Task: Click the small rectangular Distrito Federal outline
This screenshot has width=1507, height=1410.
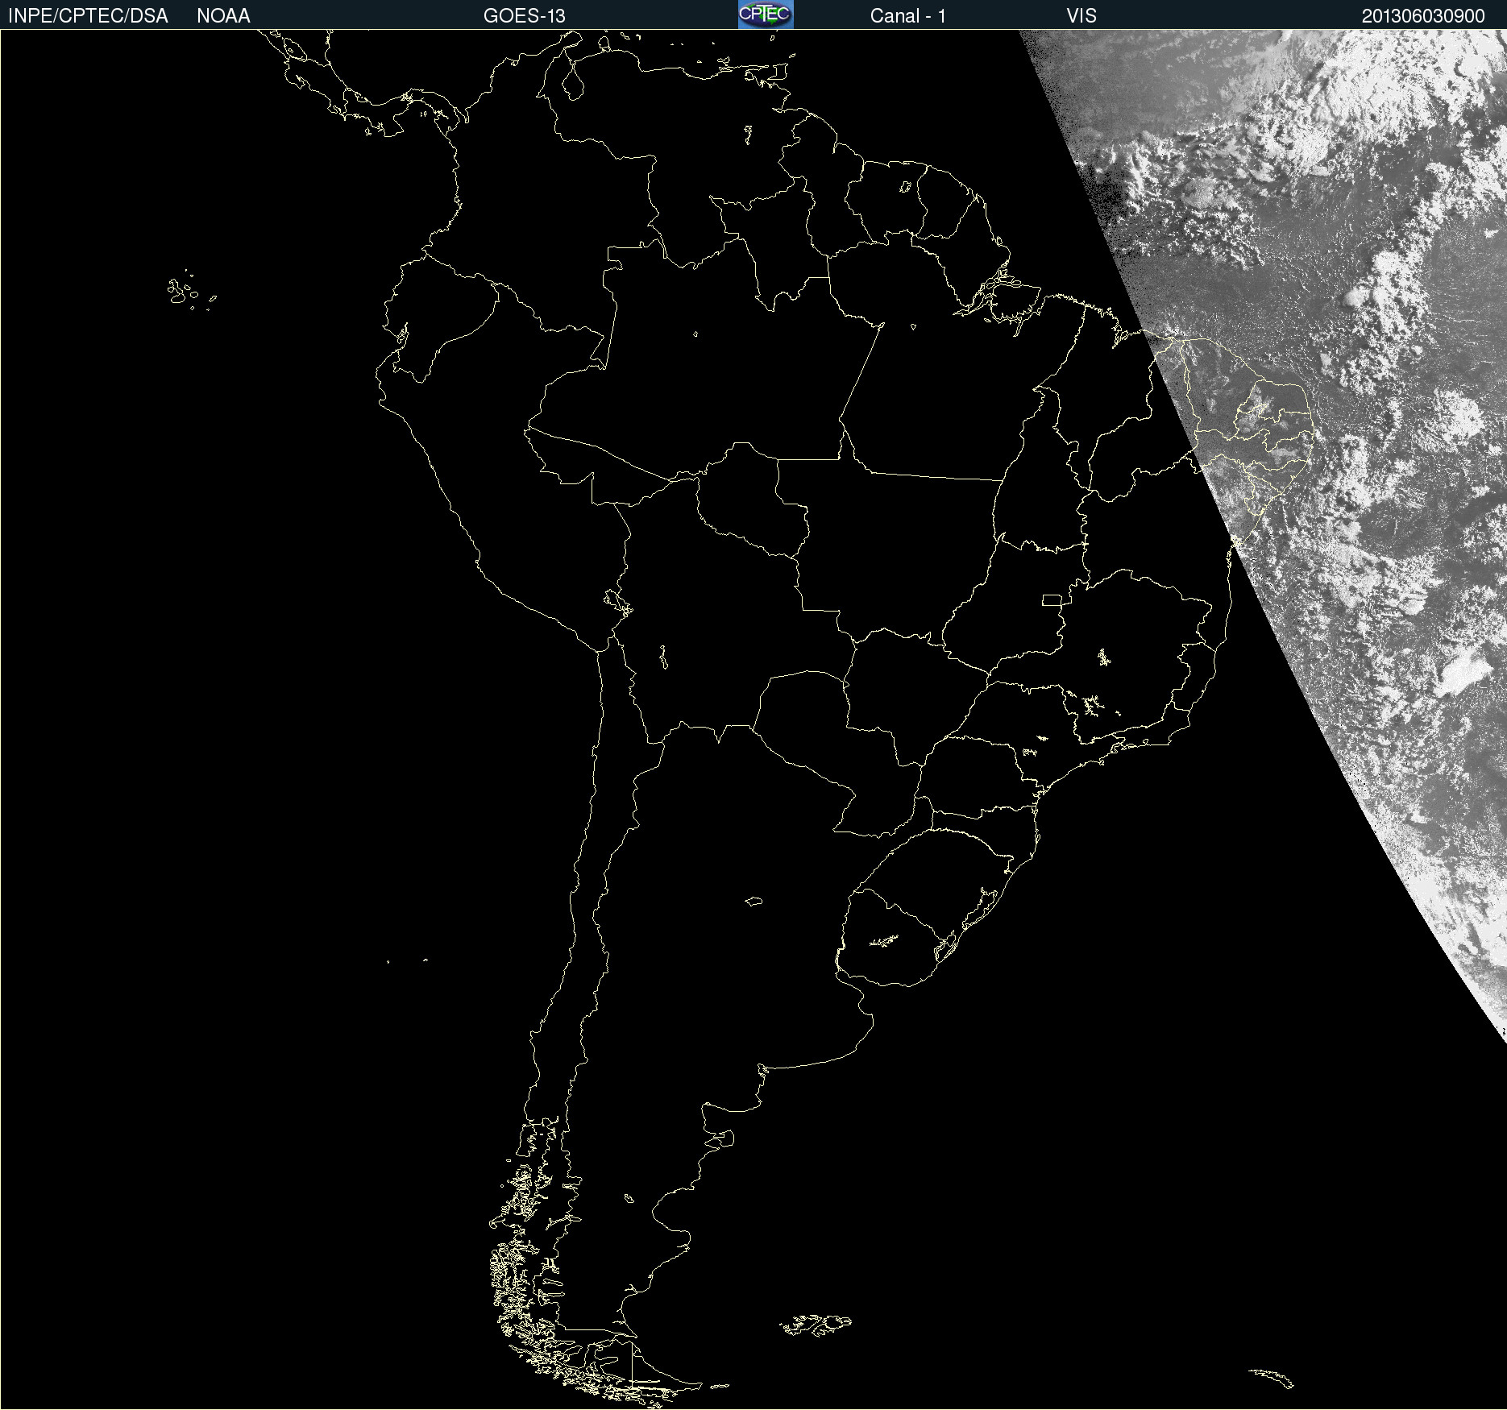Action: pos(1052,600)
